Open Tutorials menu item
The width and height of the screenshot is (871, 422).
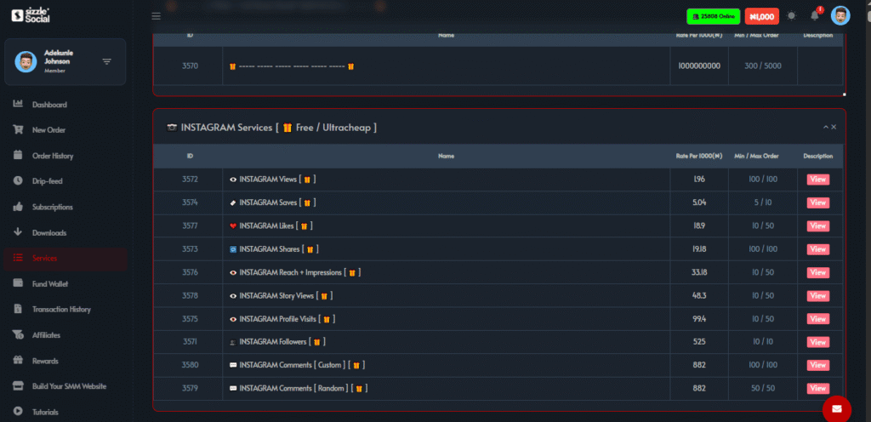point(45,412)
